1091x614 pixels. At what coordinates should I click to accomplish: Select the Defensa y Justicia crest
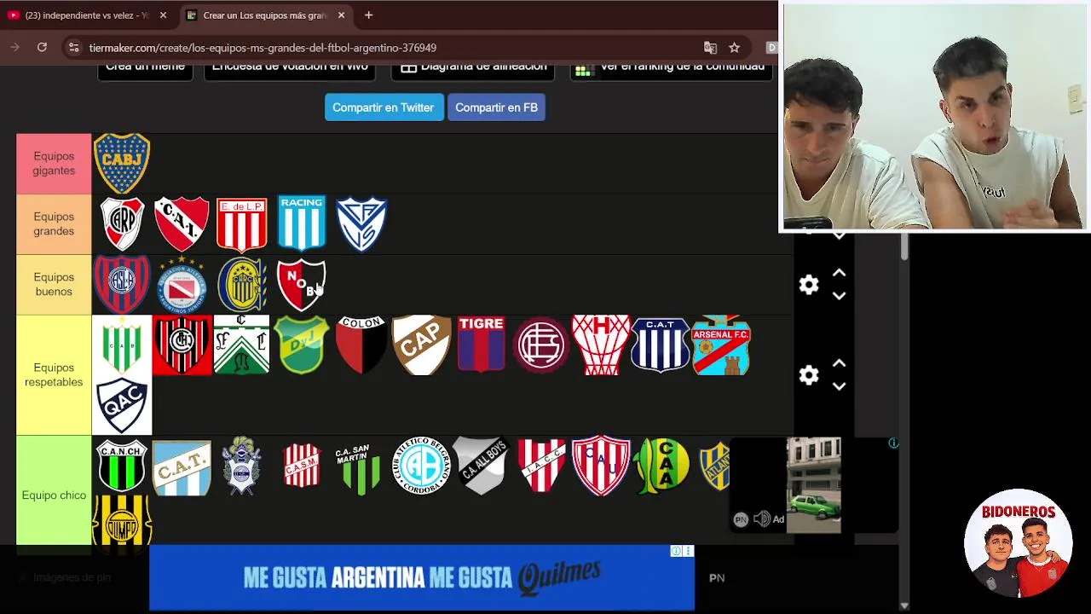(302, 345)
